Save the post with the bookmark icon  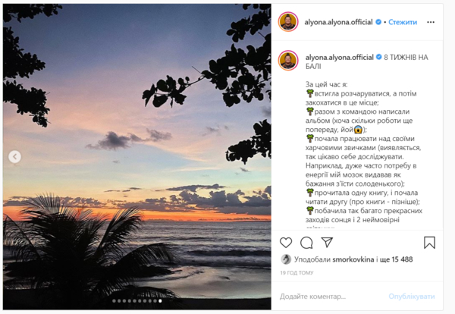(x=429, y=243)
